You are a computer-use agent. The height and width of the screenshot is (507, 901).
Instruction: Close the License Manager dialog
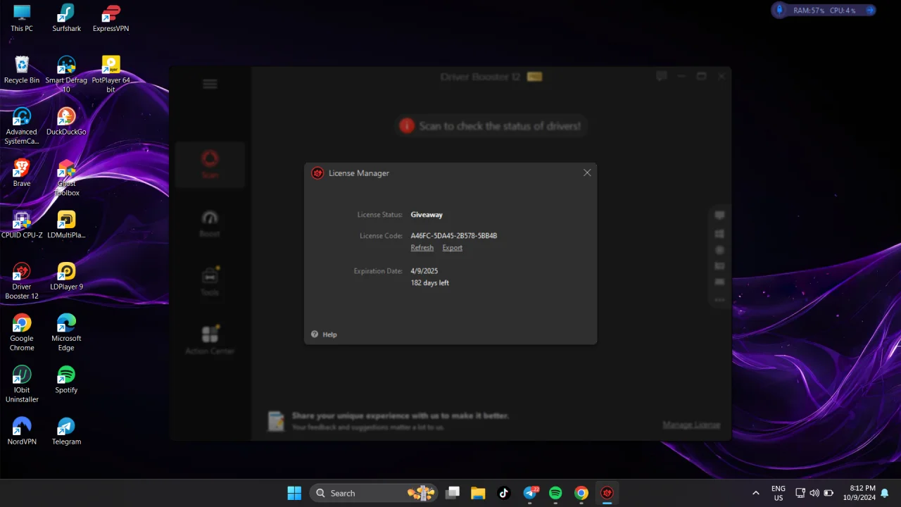point(587,173)
